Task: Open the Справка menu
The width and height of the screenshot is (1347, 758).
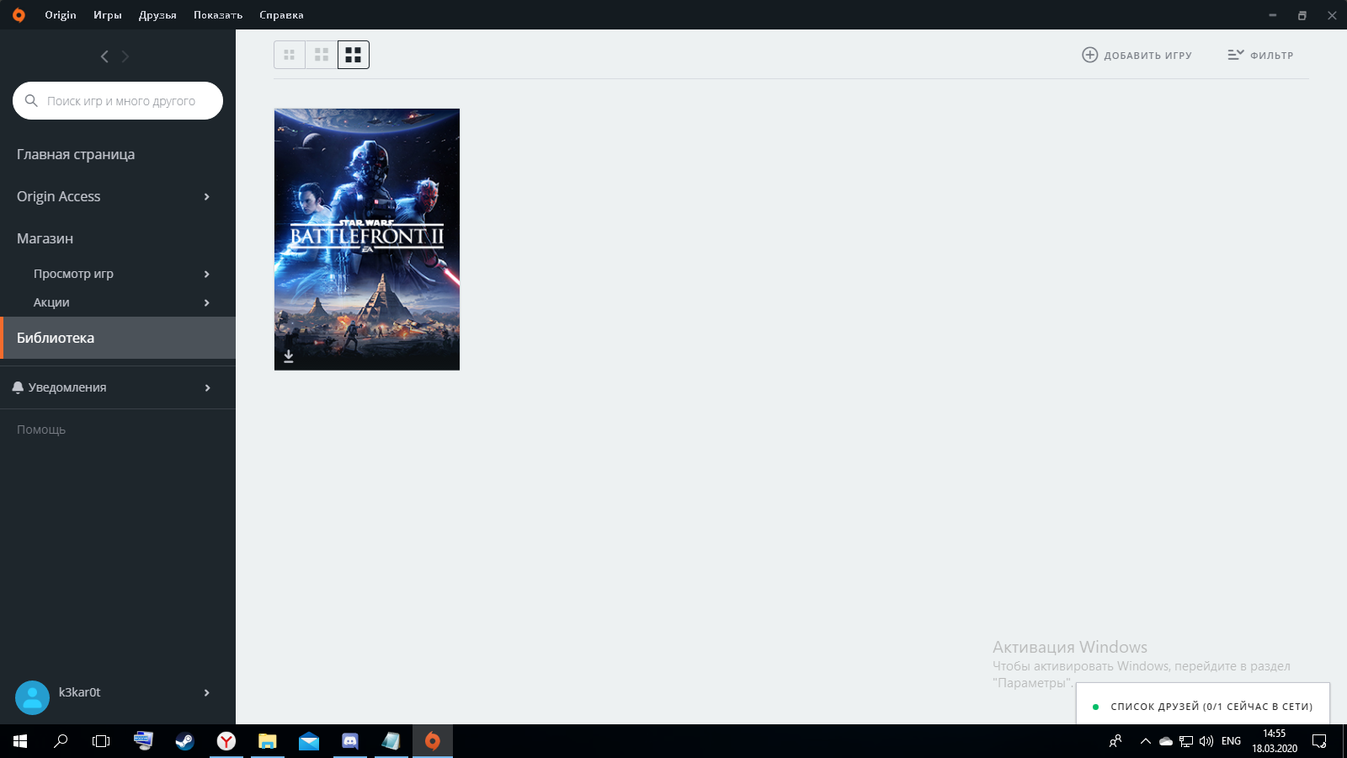Action: (281, 15)
